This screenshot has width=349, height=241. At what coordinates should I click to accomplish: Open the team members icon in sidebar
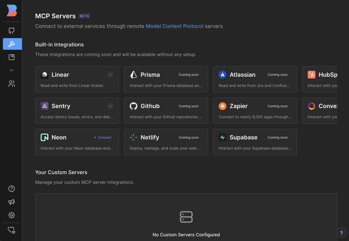pos(12,84)
